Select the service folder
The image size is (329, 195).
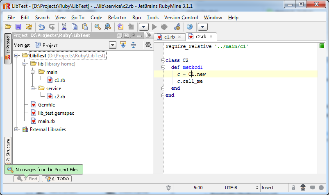pyautogui.click(x=54, y=88)
